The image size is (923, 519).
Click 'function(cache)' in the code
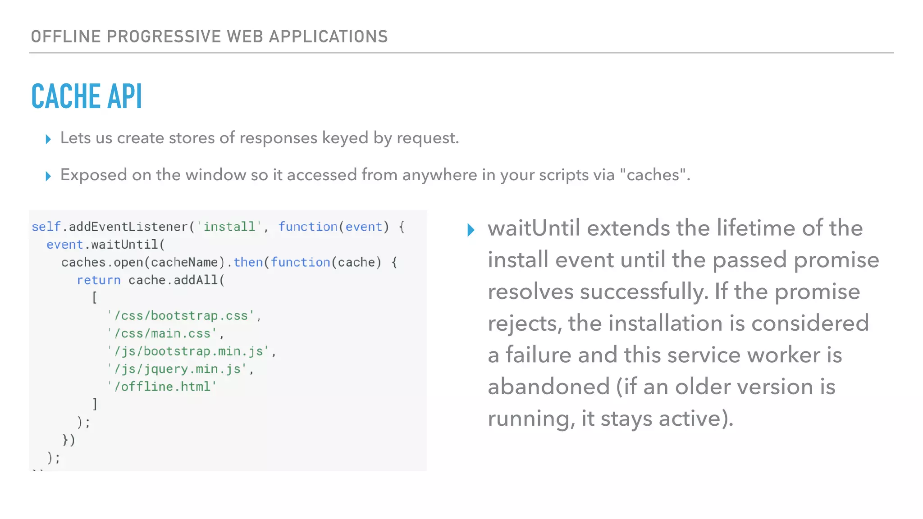pos(326,262)
